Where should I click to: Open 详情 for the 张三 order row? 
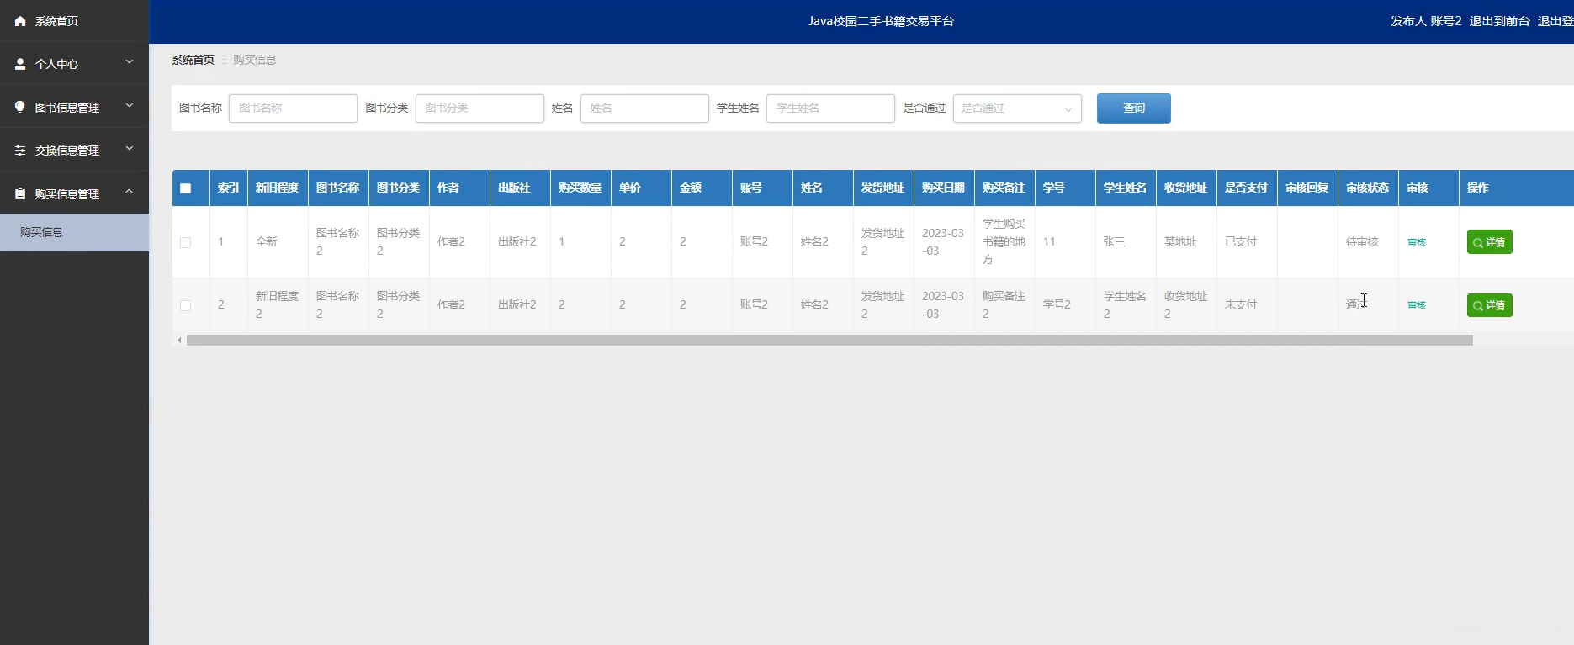tap(1489, 242)
